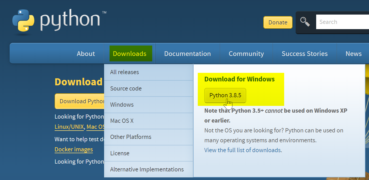Open the Documentation menu

187,53
